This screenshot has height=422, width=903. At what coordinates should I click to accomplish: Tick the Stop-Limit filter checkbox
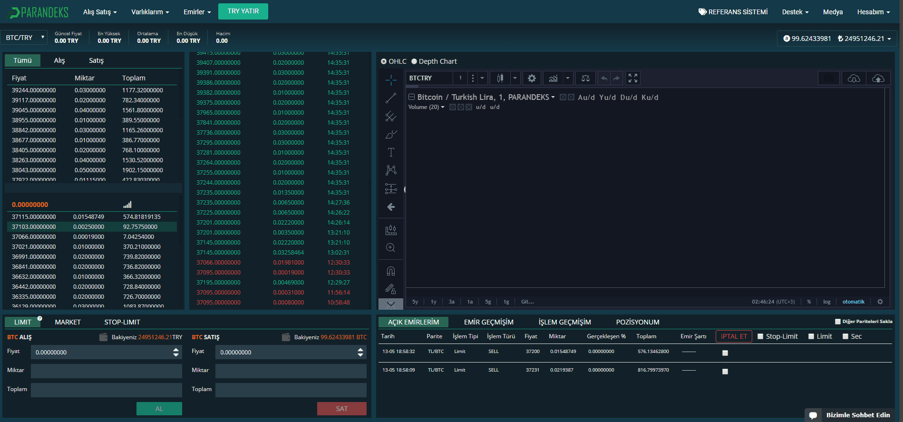coord(760,336)
